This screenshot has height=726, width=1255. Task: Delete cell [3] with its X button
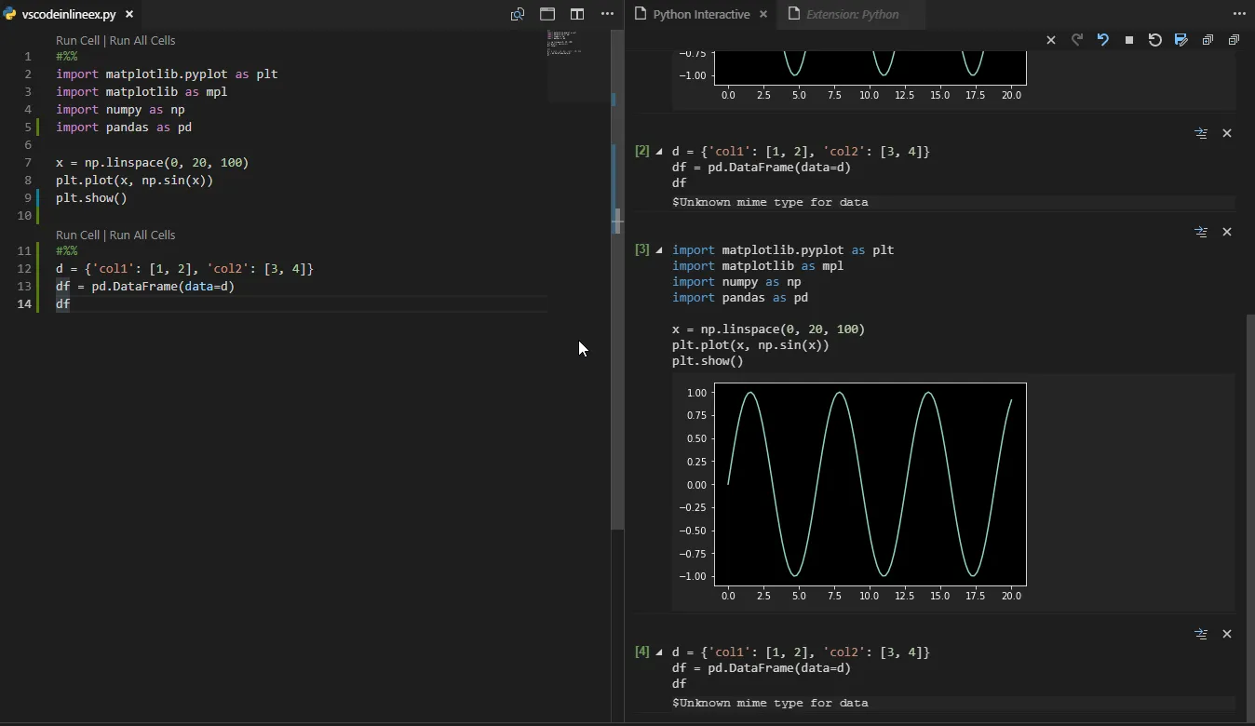tap(1226, 232)
